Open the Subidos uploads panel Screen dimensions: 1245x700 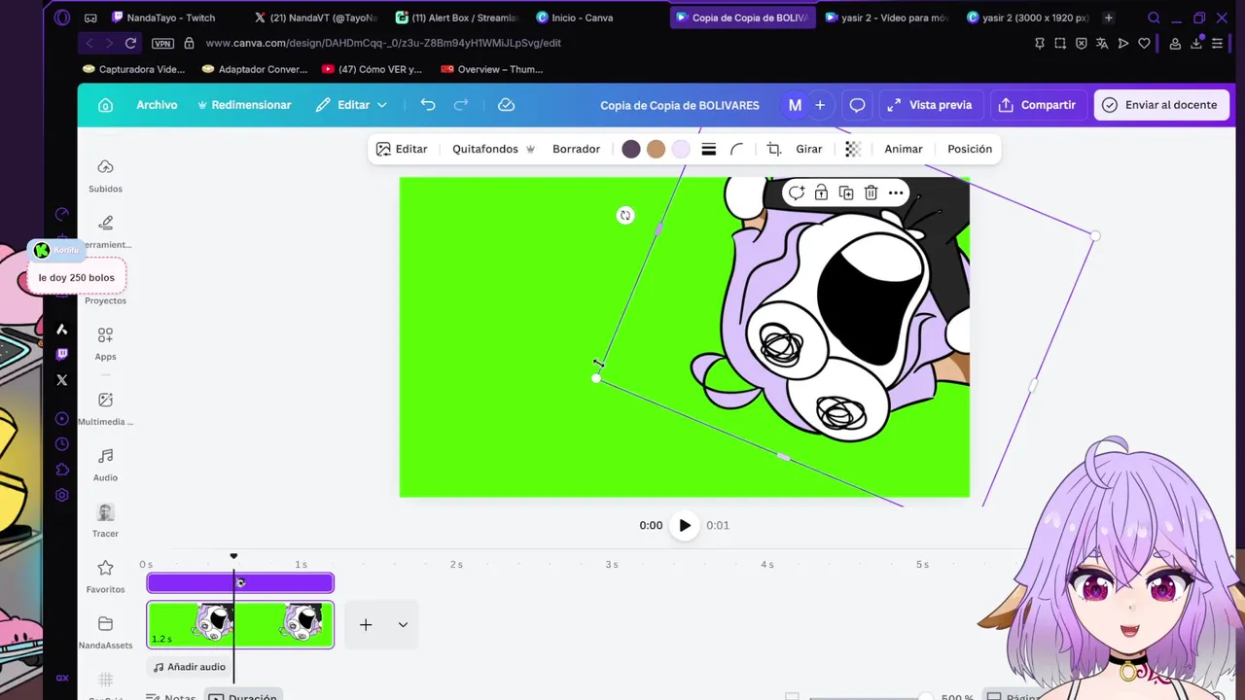[105, 176]
